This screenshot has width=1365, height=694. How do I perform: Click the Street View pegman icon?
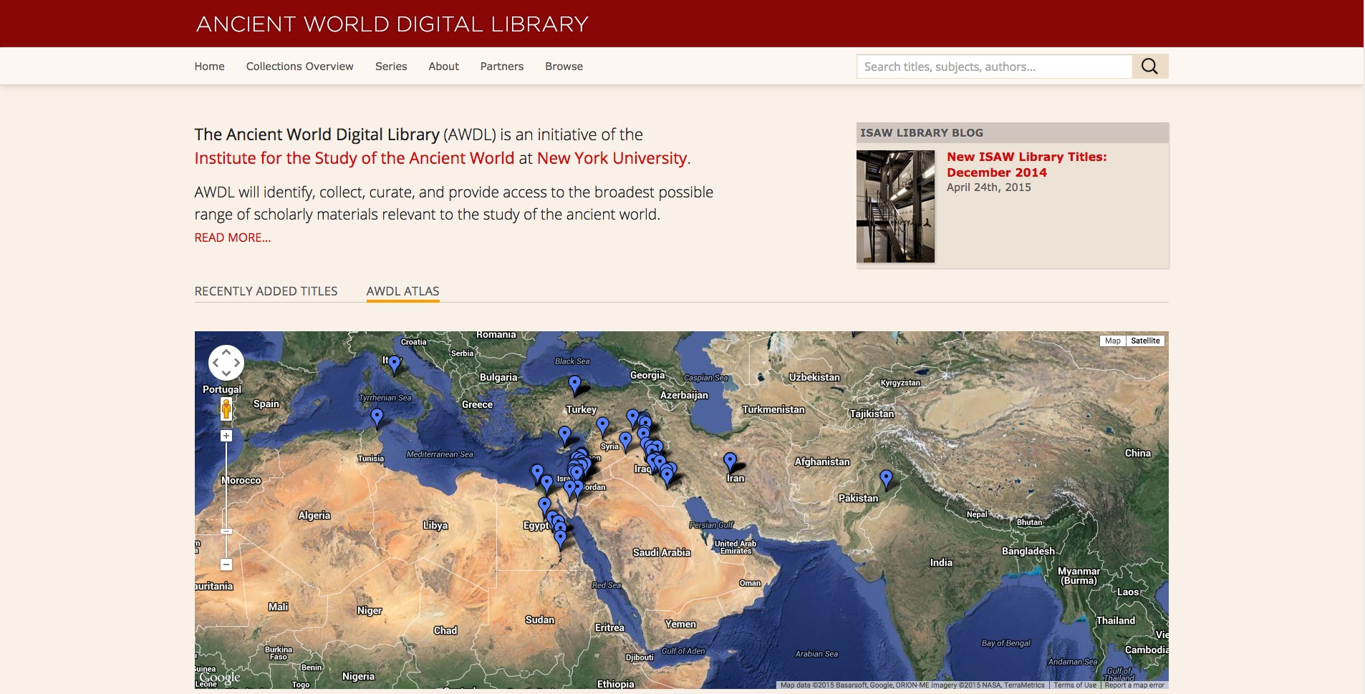pyautogui.click(x=226, y=409)
